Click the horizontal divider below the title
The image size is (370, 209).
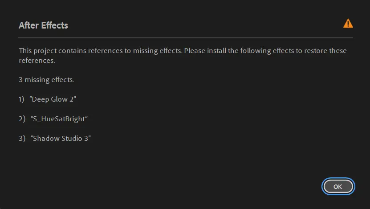185,38
